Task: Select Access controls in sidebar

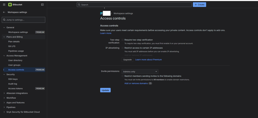Action: 16,70
